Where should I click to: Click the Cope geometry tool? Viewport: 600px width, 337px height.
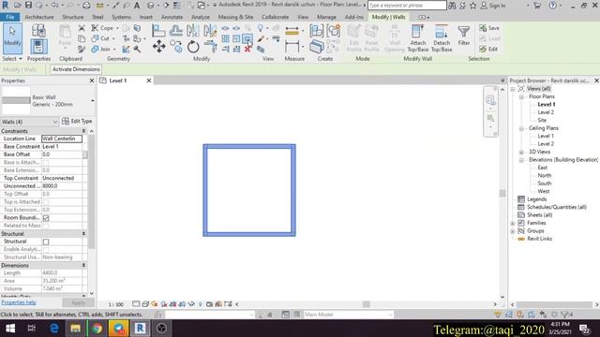click(x=102, y=28)
